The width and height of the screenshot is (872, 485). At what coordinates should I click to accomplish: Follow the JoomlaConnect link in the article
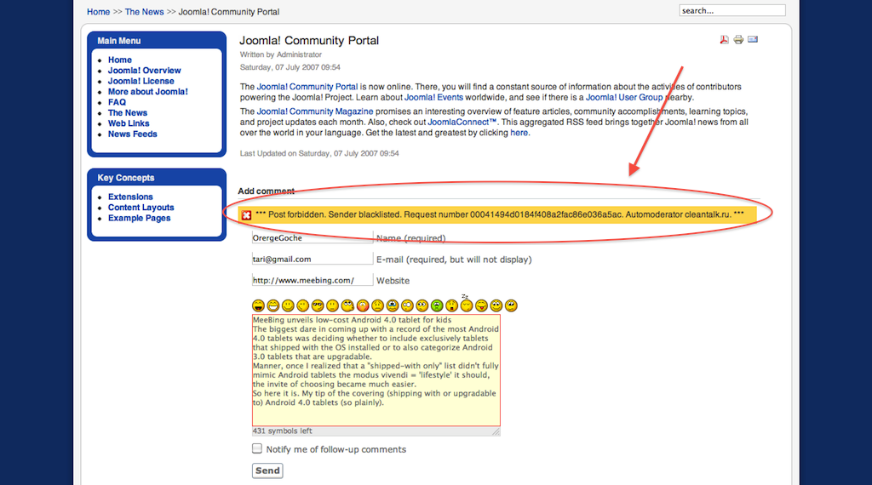462,123
